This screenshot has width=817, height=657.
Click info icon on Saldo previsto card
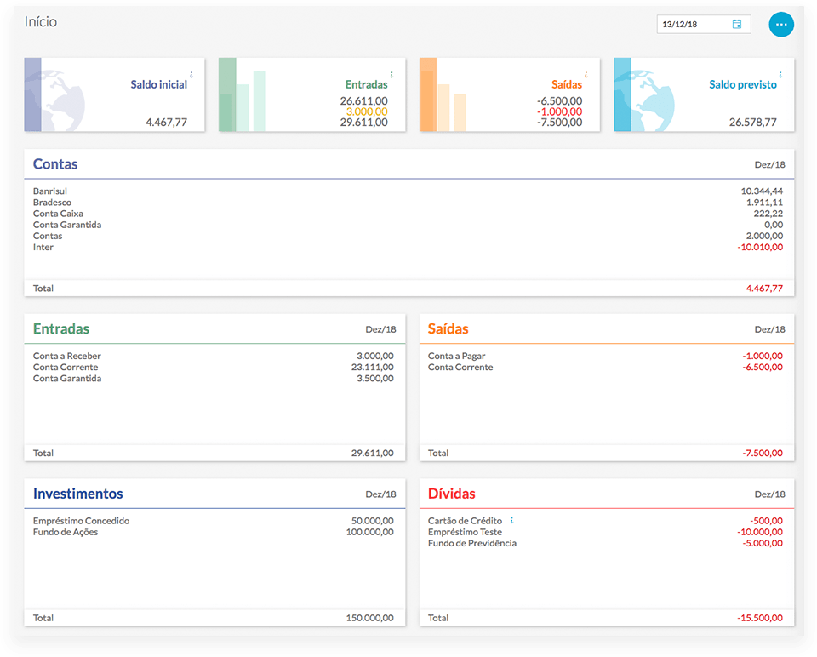(780, 75)
